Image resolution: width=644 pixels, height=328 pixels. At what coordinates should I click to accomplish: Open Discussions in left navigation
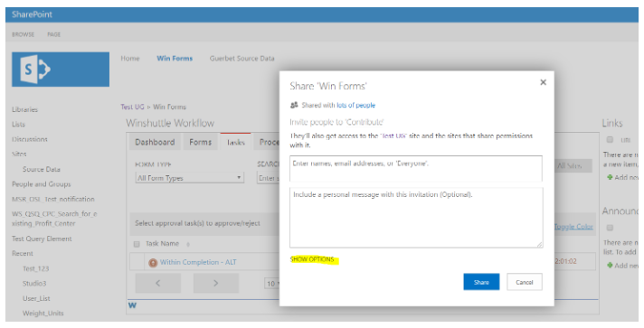click(x=30, y=139)
